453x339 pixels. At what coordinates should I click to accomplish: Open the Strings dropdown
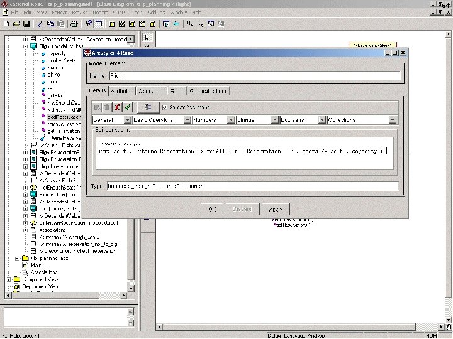point(274,120)
